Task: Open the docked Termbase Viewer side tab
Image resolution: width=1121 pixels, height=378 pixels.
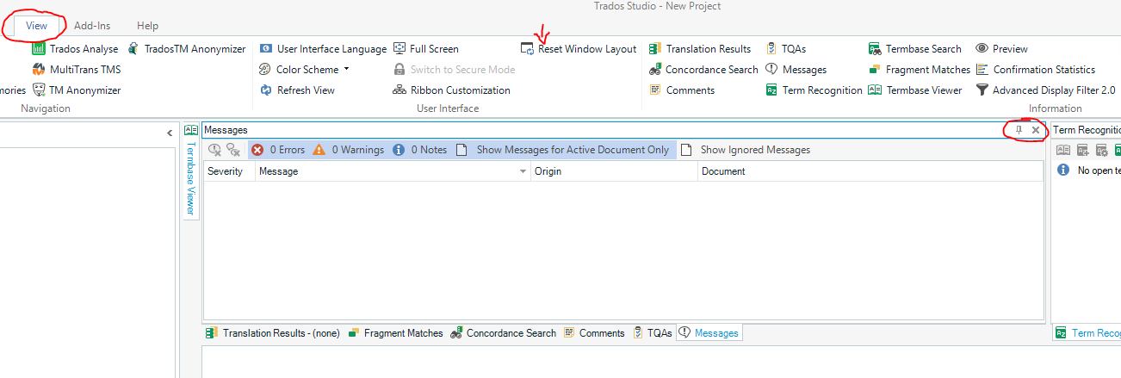Action: tap(190, 171)
